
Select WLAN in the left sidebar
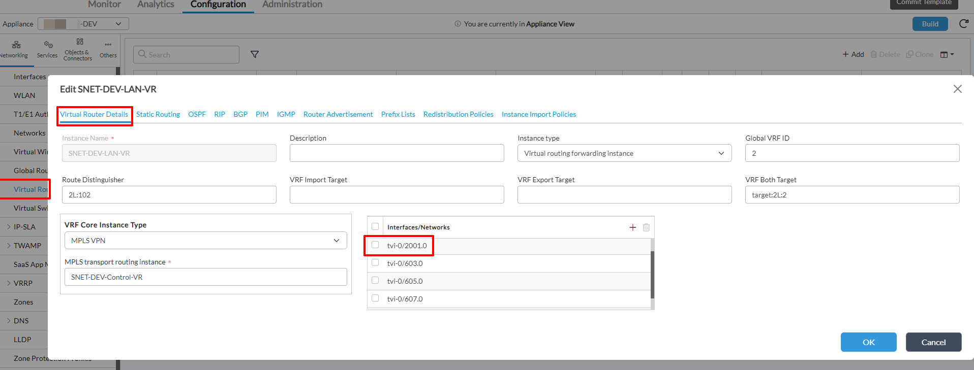tap(24, 95)
